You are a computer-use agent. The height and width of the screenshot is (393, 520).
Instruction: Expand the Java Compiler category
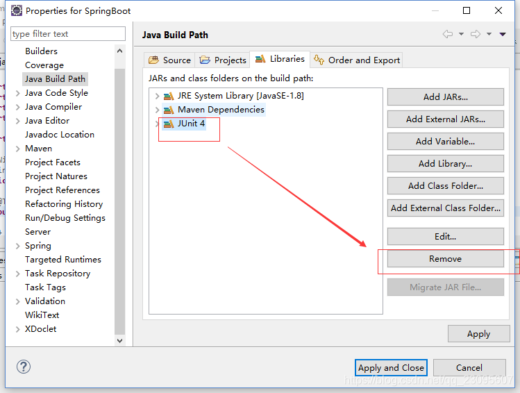tap(18, 108)
